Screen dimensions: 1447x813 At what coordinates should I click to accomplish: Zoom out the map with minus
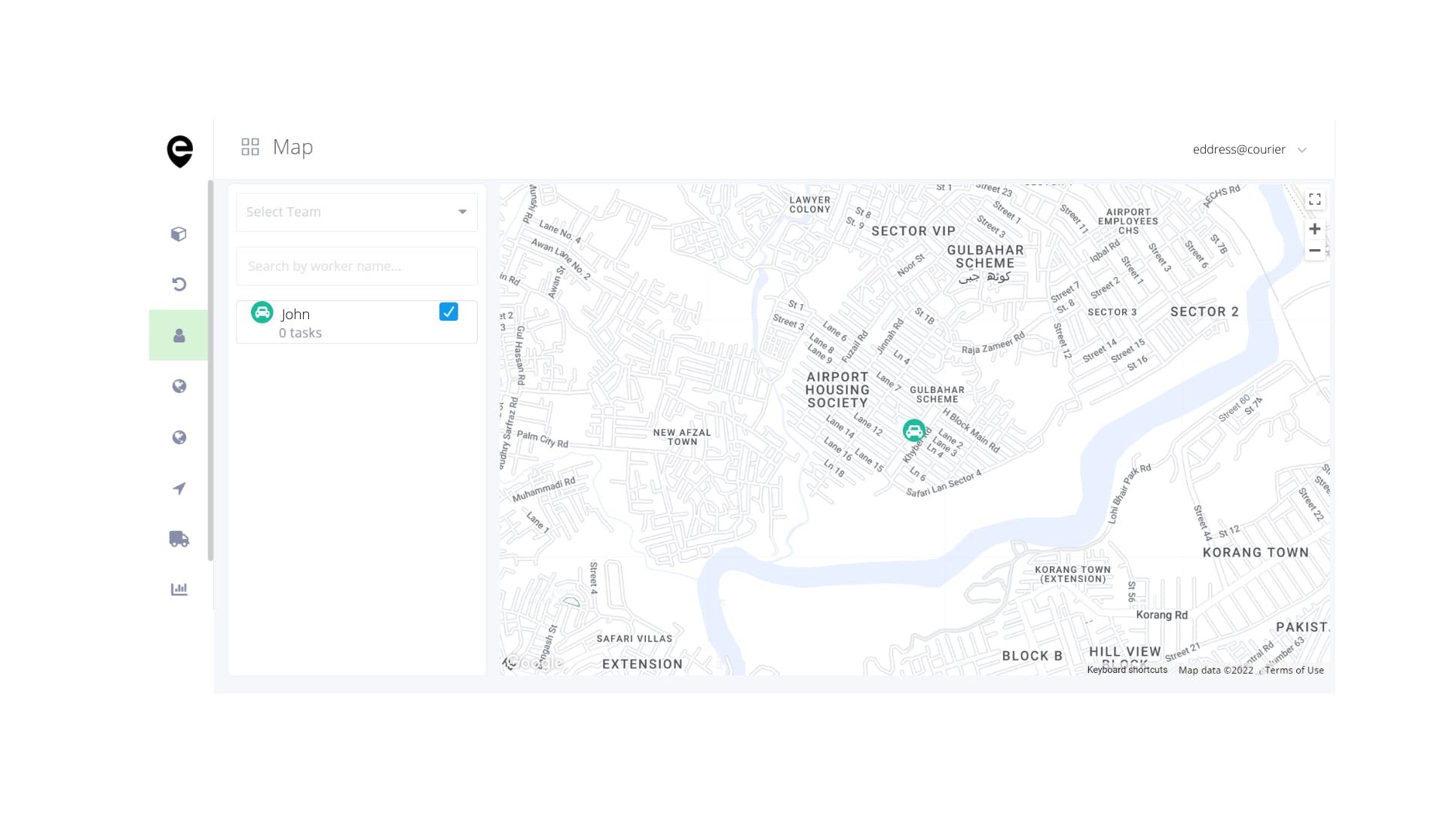tap(1314, 251)
